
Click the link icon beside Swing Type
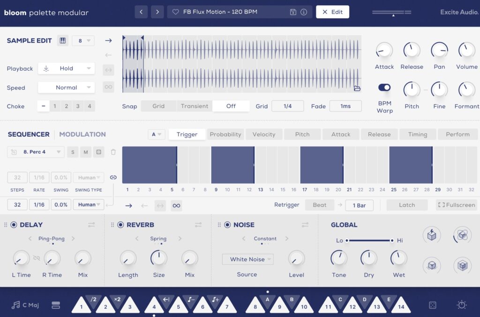(x=113, y=177)
